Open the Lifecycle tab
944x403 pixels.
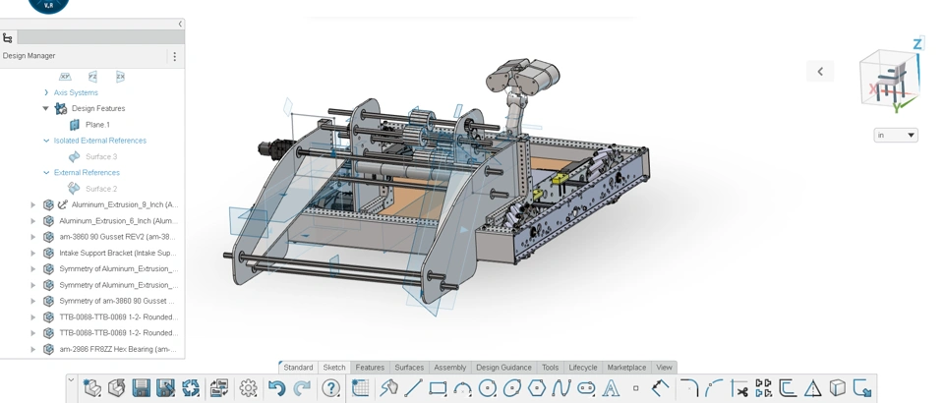583,367
